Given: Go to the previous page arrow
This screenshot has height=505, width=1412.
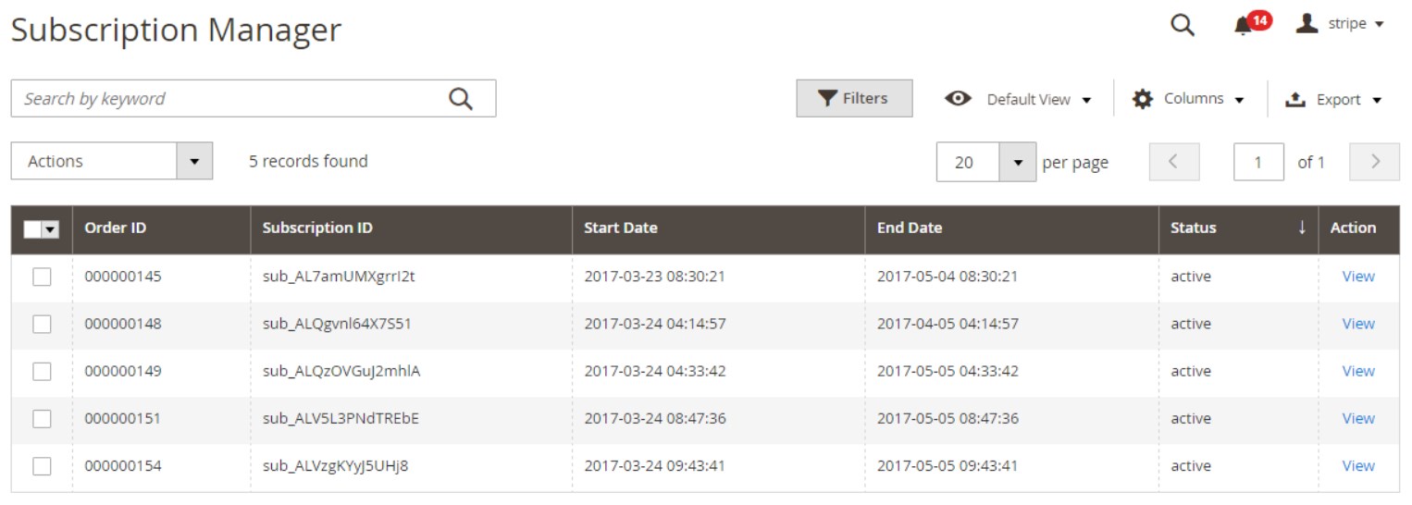Looking at the screenshot, I should [x=1173, y=162].
